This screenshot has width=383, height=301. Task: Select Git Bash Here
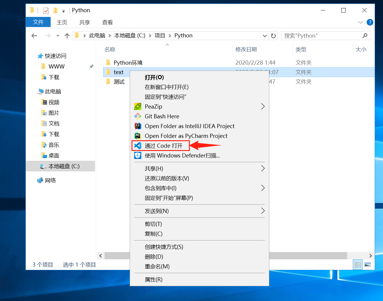coord(162,116)
